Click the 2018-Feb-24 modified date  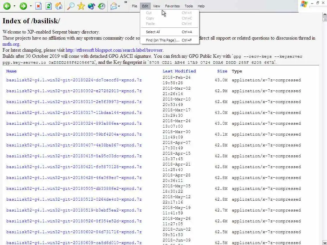click(177, 77)
